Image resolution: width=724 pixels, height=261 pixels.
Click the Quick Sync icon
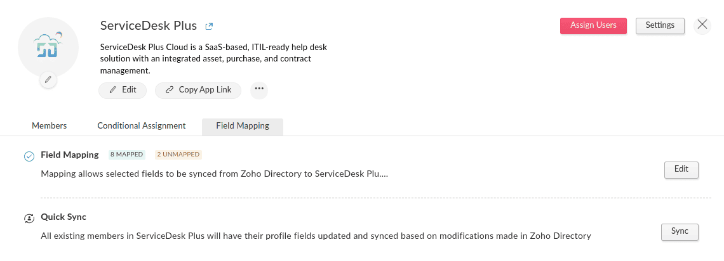click(29, 218)
